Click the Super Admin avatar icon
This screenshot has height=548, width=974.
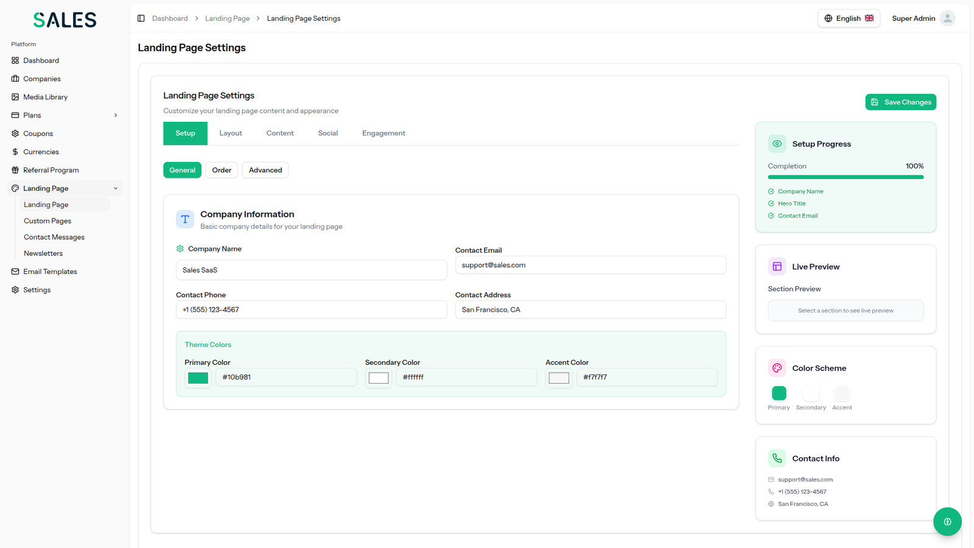[x=947, y=18]
